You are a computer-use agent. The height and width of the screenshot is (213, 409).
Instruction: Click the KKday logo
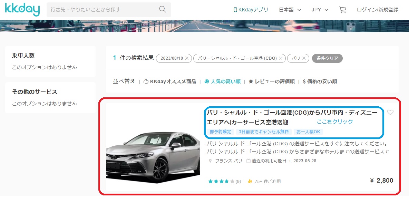21,10
